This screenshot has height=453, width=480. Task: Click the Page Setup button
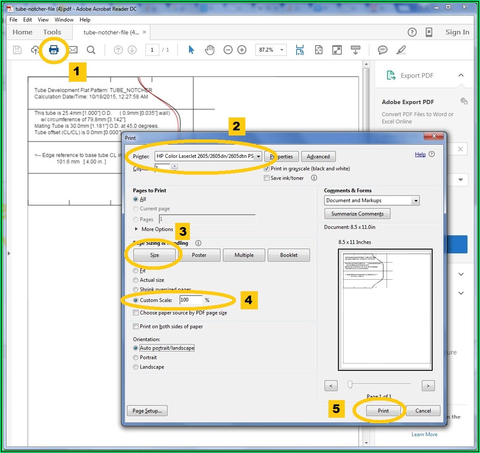147,411
